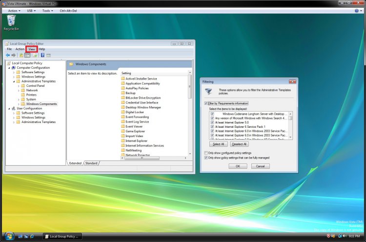Screen dimensions: 366x242
Task: Select Printers in the policy tree
Action: (31, 95)
